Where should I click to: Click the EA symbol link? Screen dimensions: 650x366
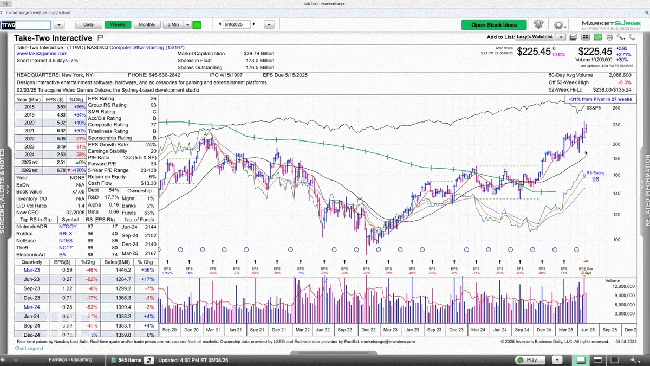(62, 255)
